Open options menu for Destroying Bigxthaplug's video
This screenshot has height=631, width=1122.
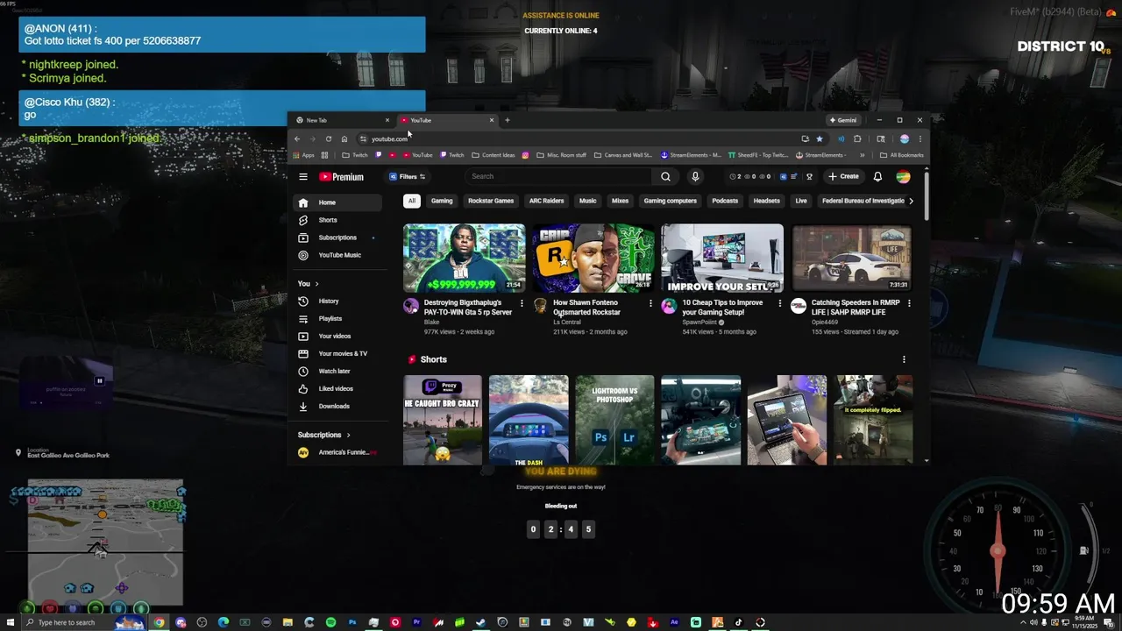[x=522, y=303]
